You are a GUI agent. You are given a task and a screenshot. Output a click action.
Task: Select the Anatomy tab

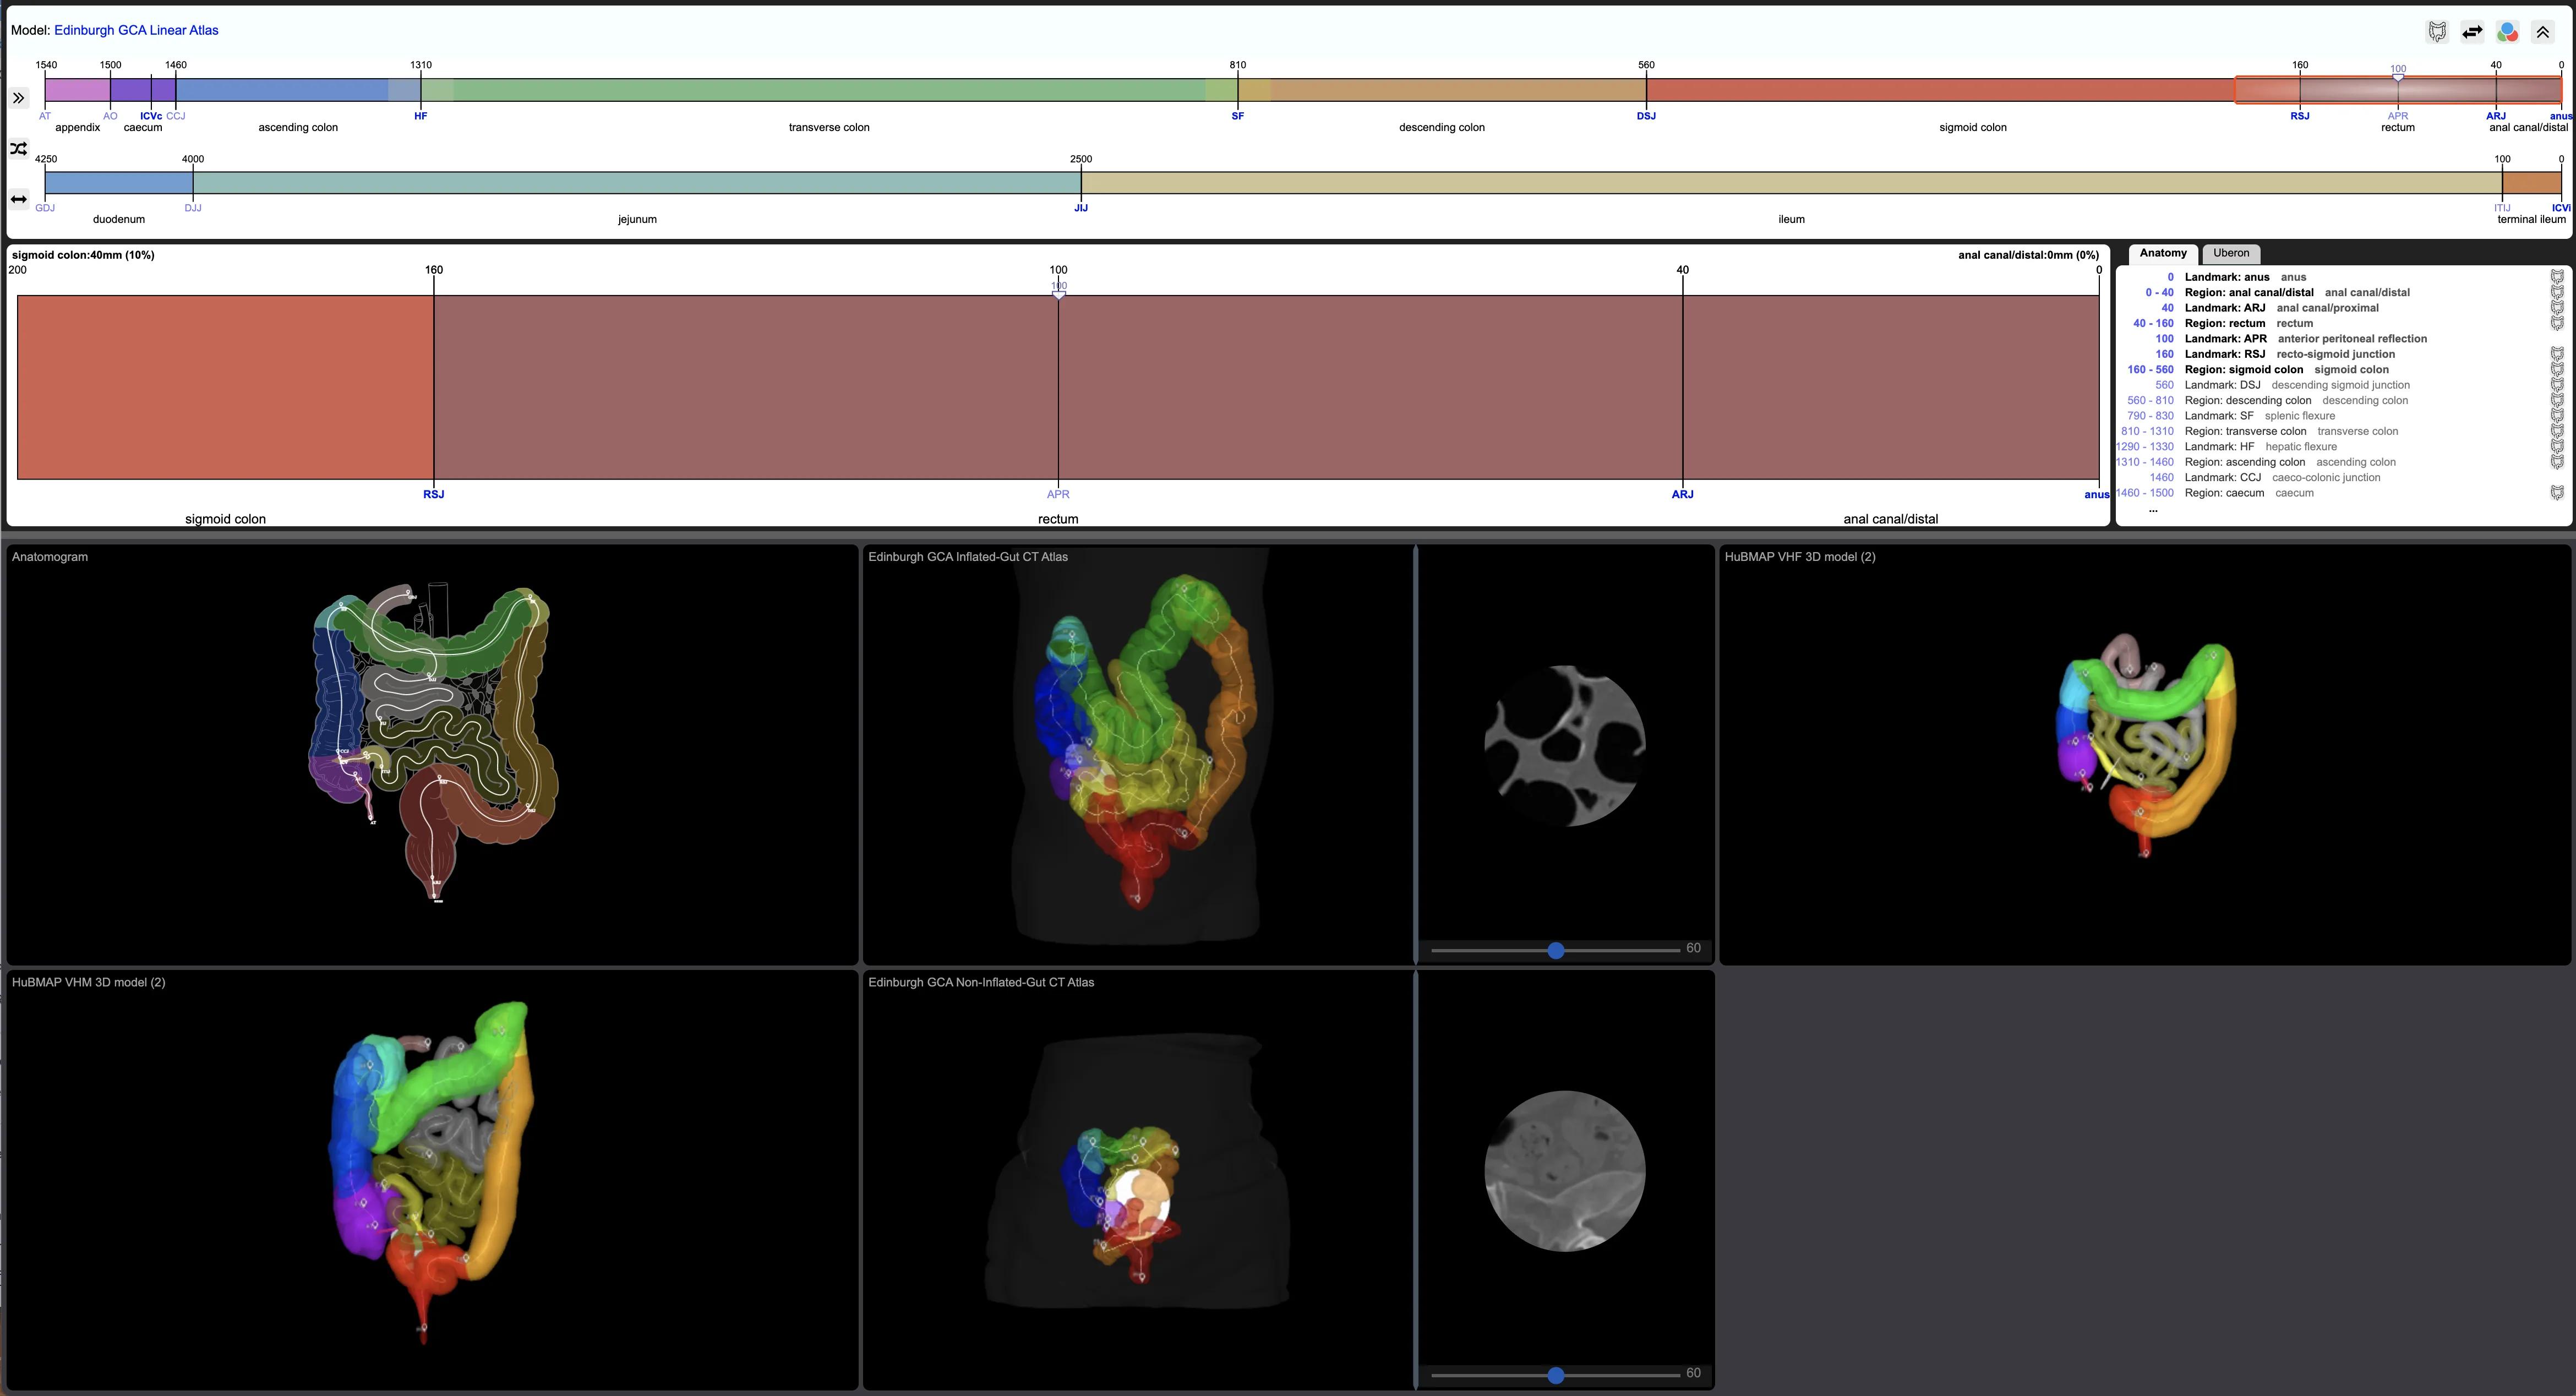[x=2163, y=253]
